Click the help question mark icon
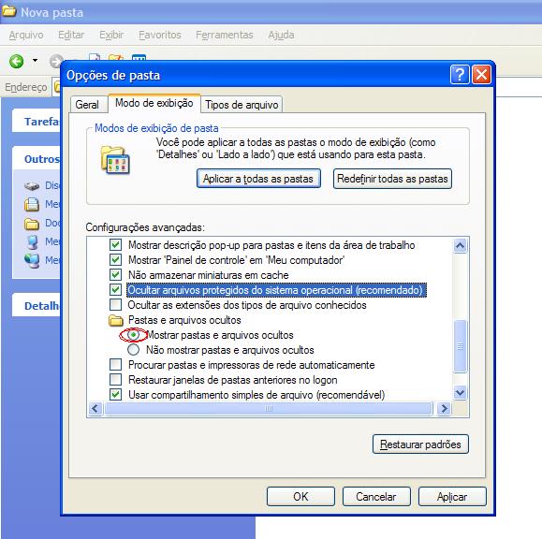Image resolution: width=542 pixels, height=539 pixels. coord(460,74)
